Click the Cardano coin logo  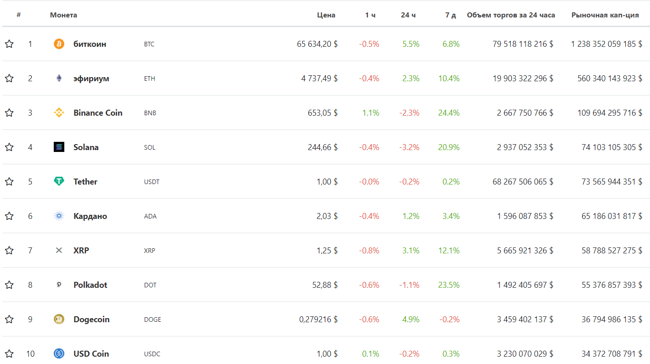point(59,216)
